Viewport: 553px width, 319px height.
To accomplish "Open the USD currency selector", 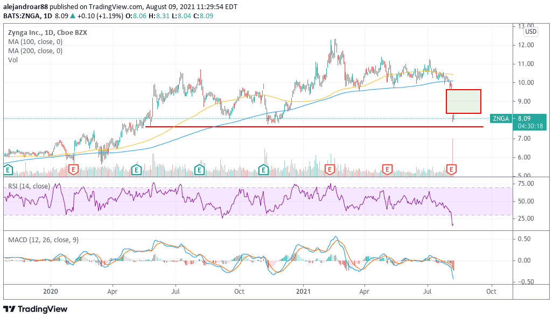I will (530, 32).
